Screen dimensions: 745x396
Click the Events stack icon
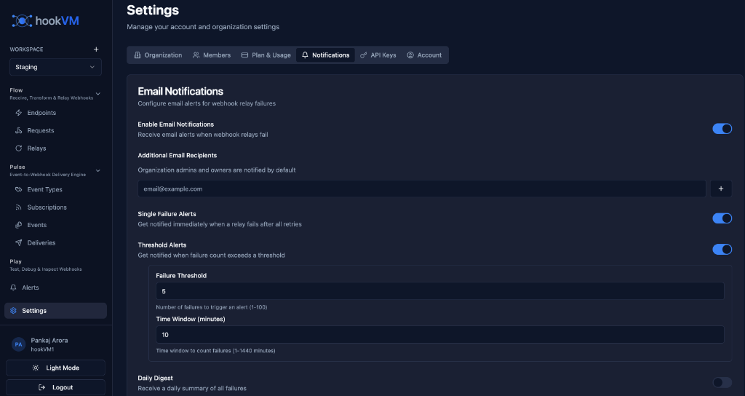click(x=18, y=225)
